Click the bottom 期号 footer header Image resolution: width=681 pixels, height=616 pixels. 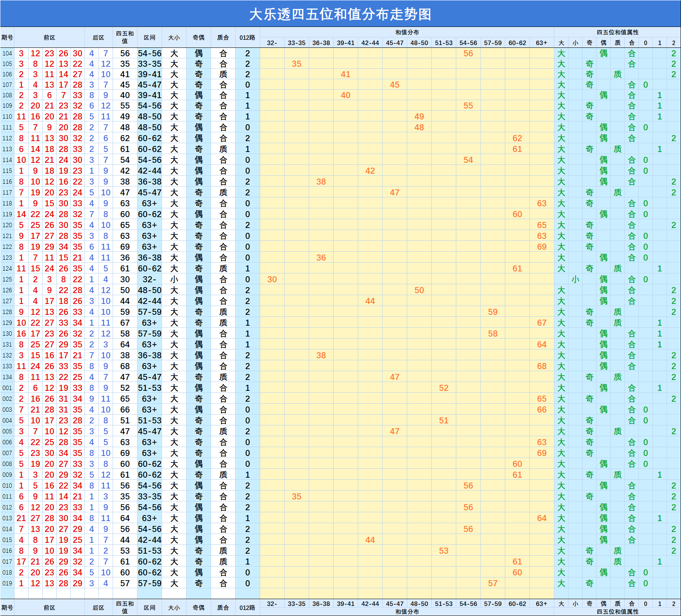point(7,608)
